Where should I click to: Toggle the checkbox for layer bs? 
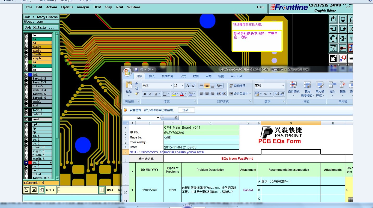pyautogui.click(x=26, y=66)
